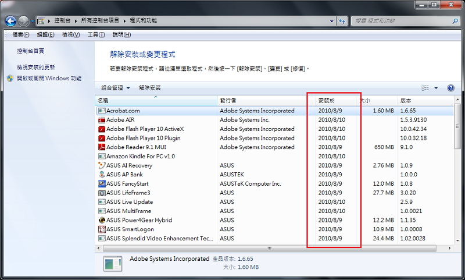The image size is (465, 280).
Task: Expand arrow after 所有控制台項目 breadcrumb
Action: 124,21
